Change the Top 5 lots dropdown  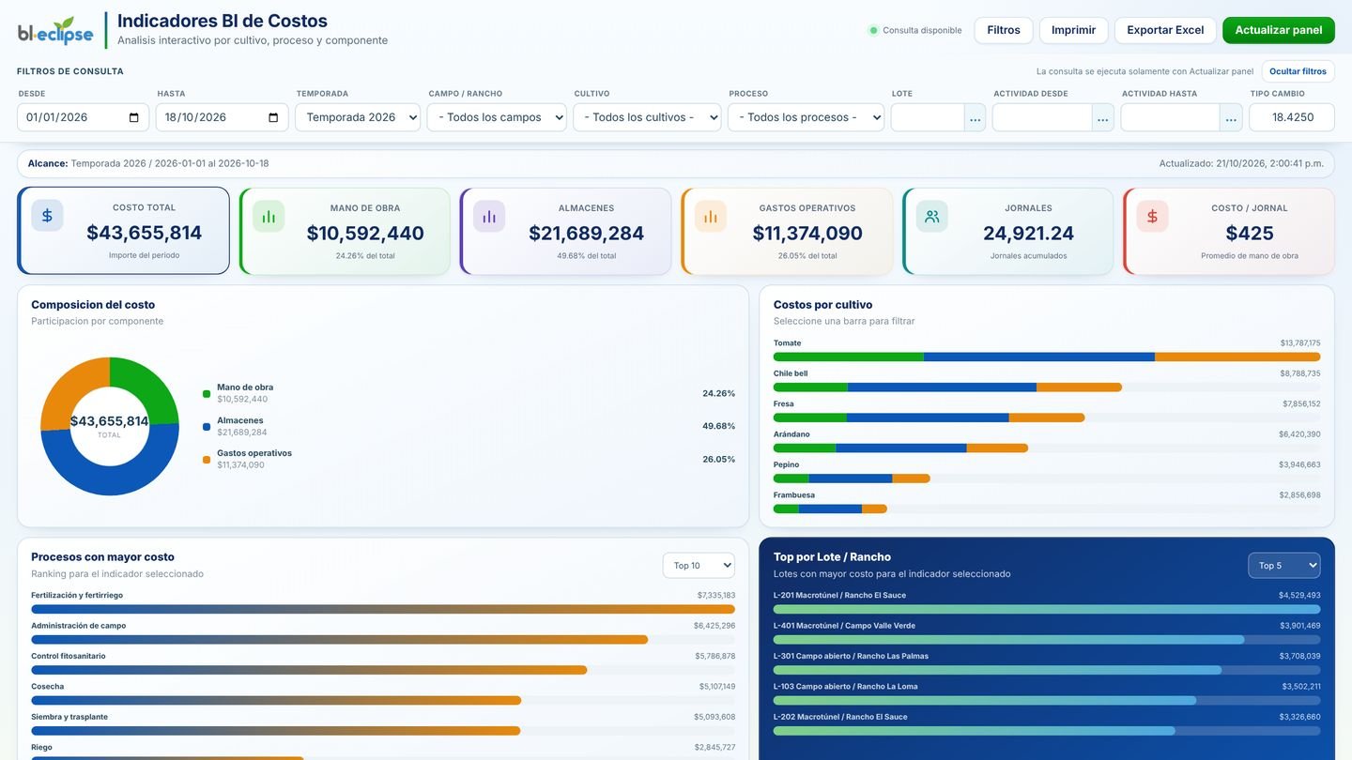tap(1284, 566)
